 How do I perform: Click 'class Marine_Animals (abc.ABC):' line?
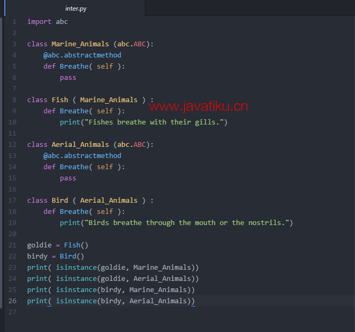click(90, 44)
